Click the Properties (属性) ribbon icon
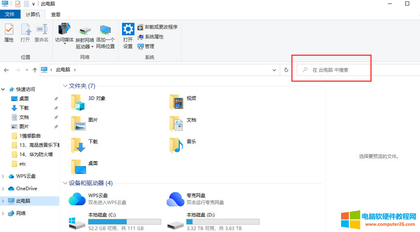The width and height of the screenshot is (420, 232). pos(9,33)
